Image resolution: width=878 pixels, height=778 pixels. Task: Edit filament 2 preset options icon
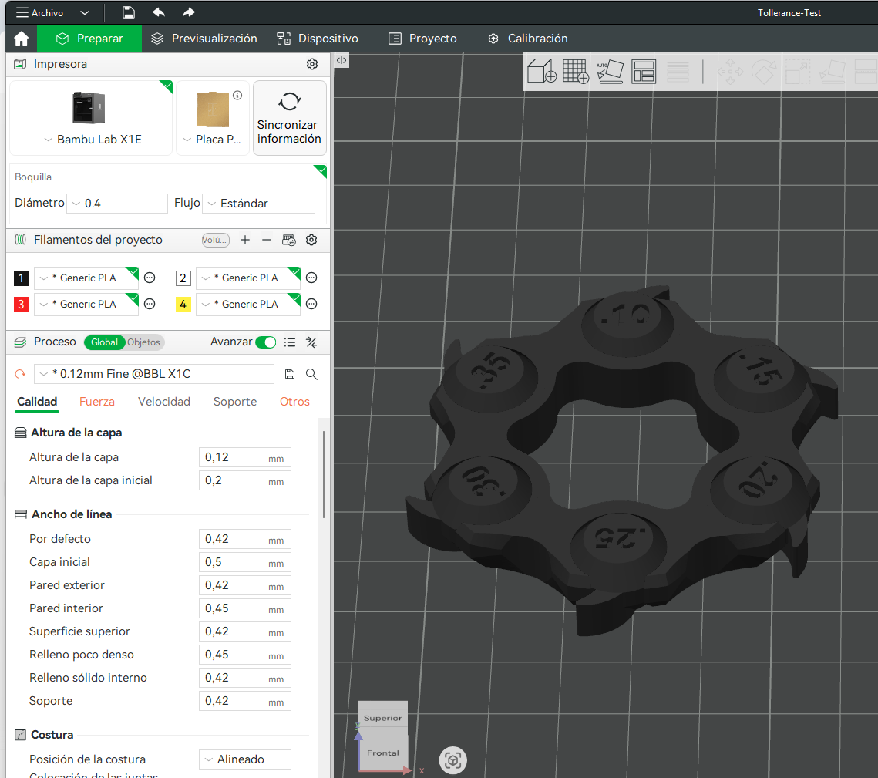pos(312,278)
